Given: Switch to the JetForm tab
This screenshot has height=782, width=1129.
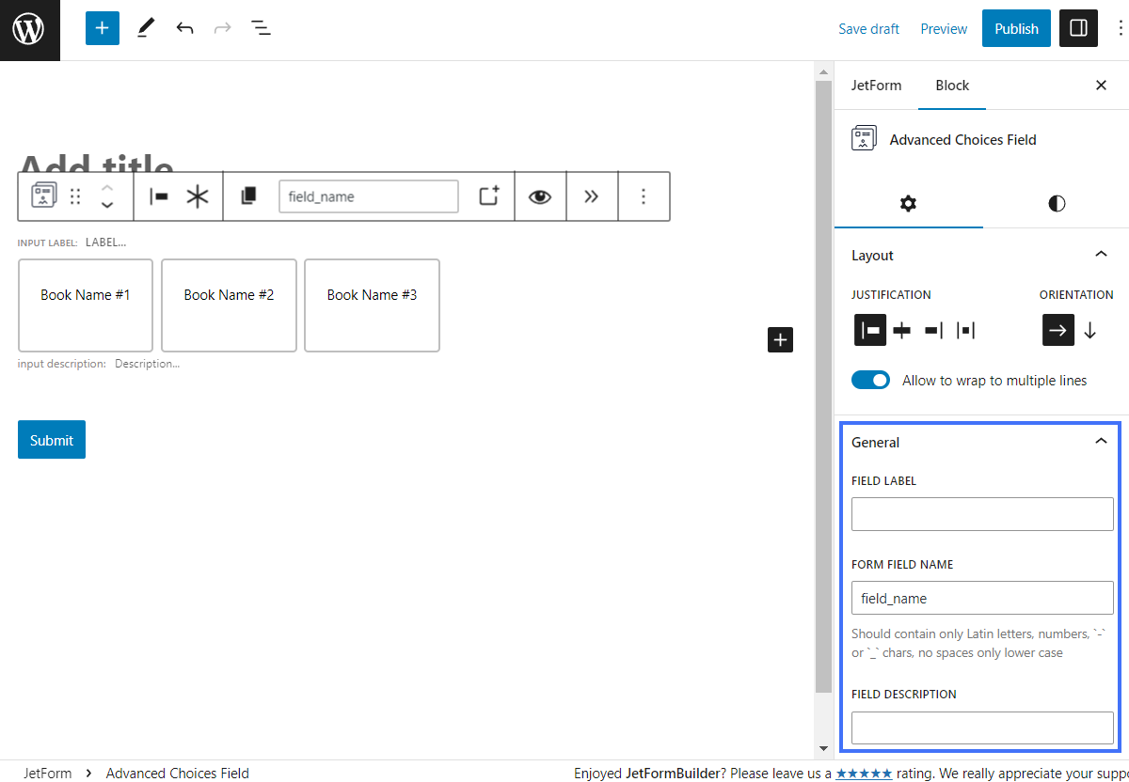Looking at the screenshot, I should [x=876, y=86].
